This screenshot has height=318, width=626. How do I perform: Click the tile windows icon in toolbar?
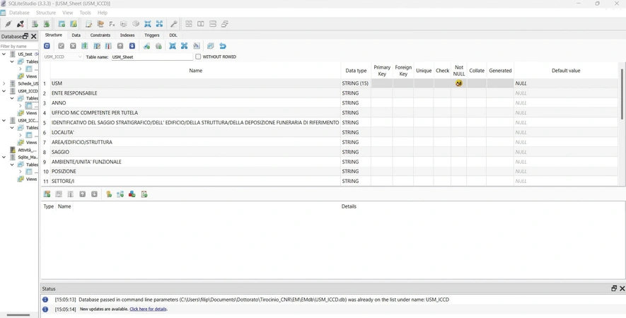189,24
